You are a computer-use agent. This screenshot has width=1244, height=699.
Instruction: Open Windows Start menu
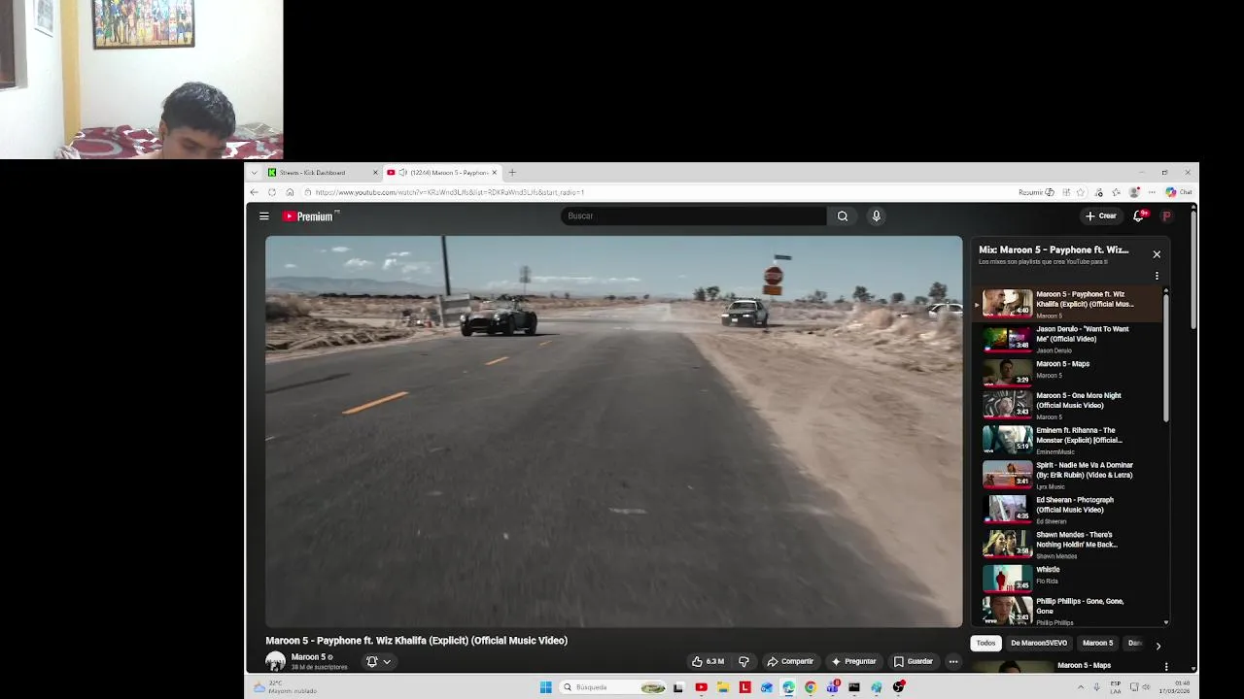545,687
